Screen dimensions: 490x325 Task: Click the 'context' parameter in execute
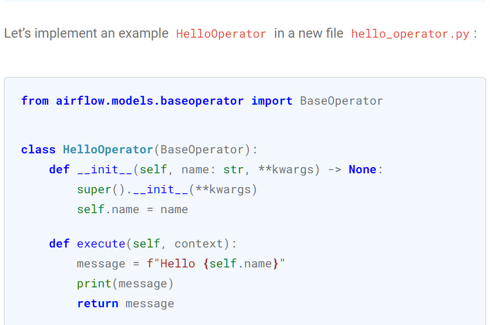199,244
